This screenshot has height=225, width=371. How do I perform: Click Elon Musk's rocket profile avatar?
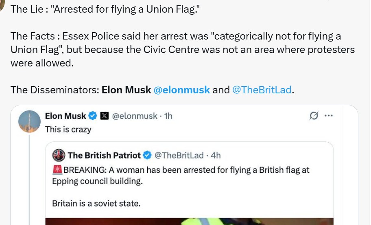click(x=30, y=121)
